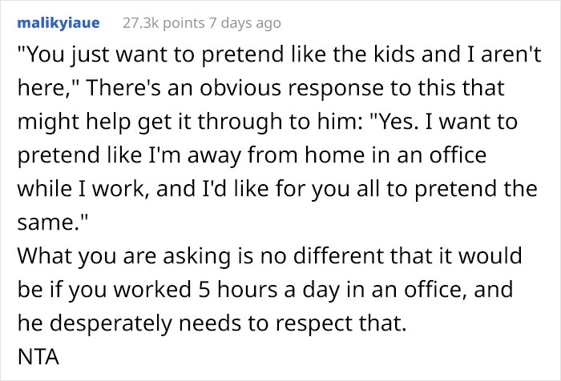The image size is (561, 381).
Task: Click the NTA verdict at the comment's end
Action: [38, 357]
